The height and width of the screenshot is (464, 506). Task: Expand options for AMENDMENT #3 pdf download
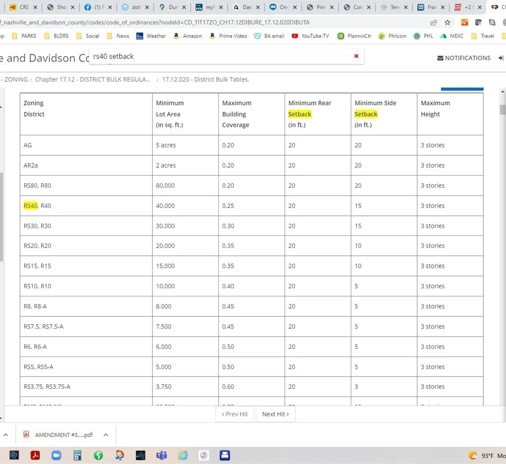pos(106,435)
